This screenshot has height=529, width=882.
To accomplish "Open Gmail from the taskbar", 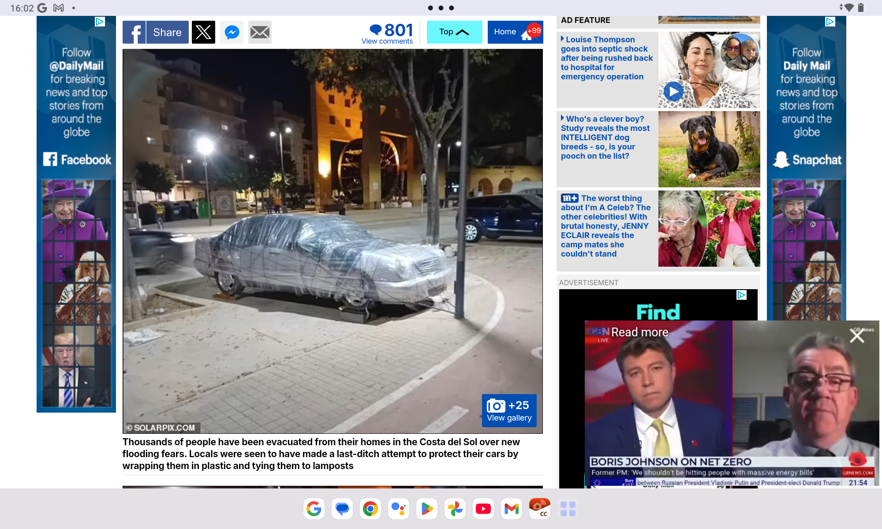I will (x=512, y=509).
